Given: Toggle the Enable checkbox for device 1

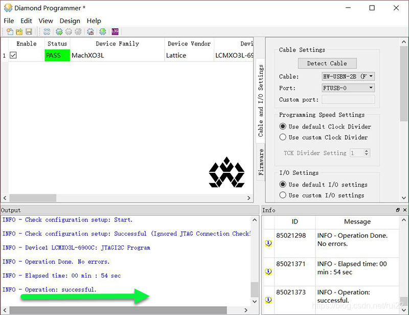Looking at the screenshot, I should pyautogui.click(x=13, y=55).
